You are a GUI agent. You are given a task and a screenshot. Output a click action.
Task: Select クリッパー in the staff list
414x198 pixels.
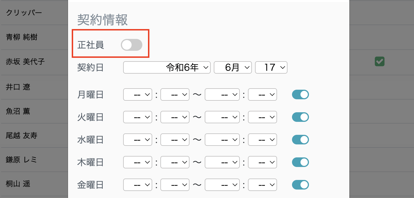[28, 12]
